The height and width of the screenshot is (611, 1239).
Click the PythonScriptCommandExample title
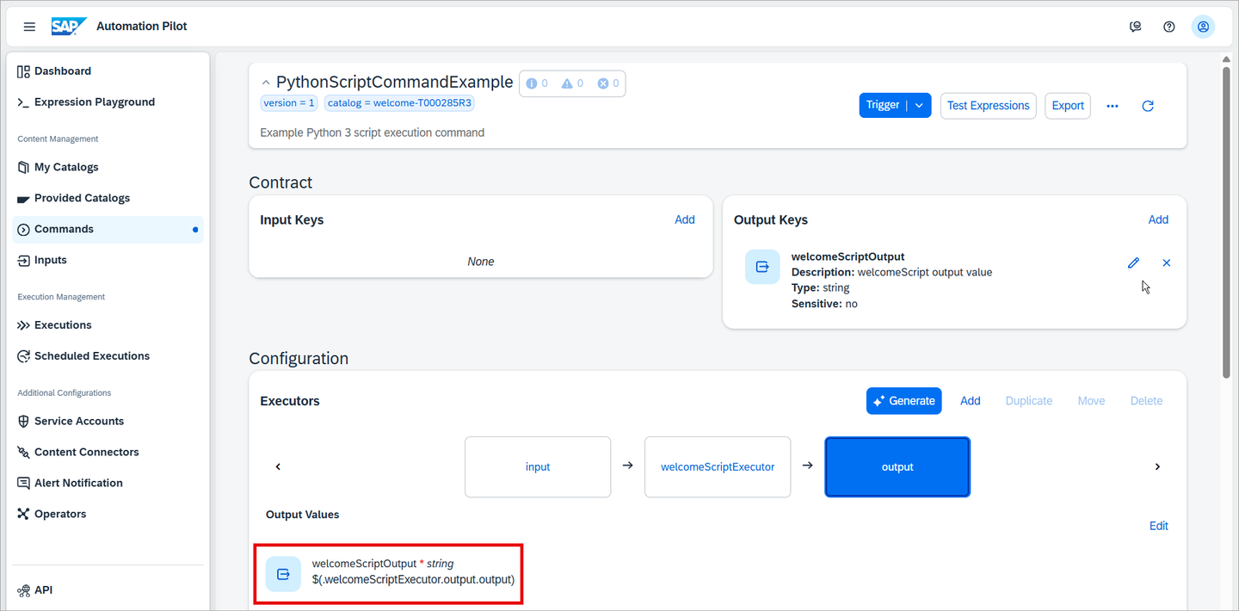pyautogui.click(x=394, y=83)
